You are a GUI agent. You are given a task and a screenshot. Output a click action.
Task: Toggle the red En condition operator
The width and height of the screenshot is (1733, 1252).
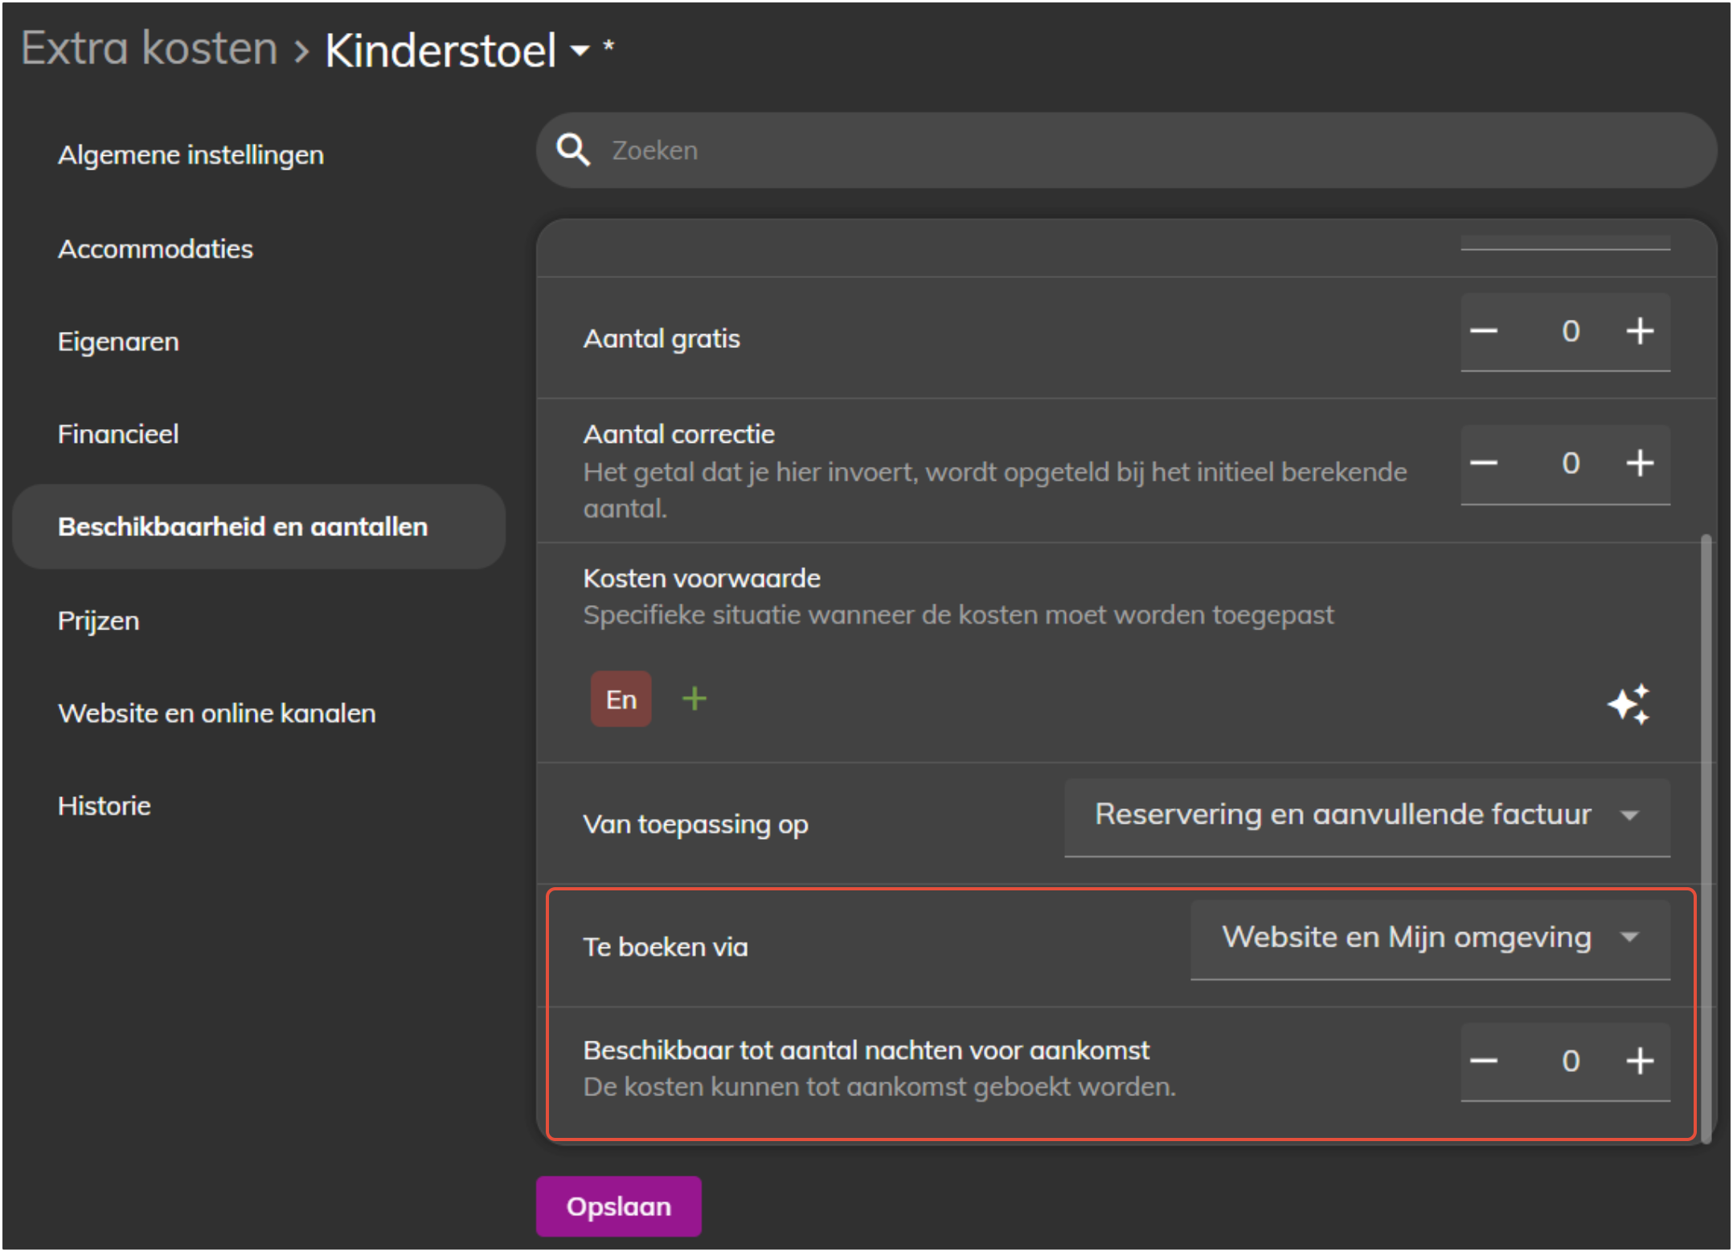pyautogui.click(x=621, y=699)
